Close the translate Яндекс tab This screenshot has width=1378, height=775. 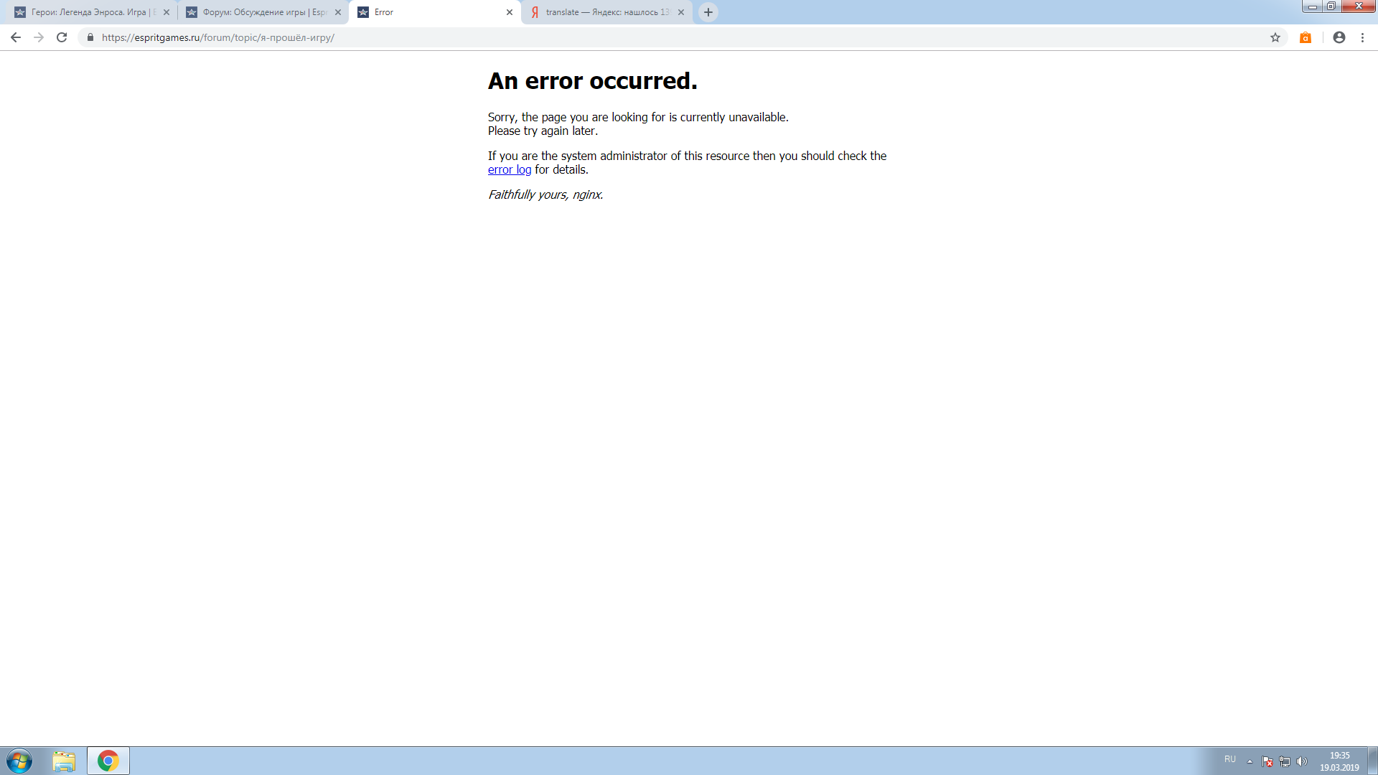coord(681,12)
